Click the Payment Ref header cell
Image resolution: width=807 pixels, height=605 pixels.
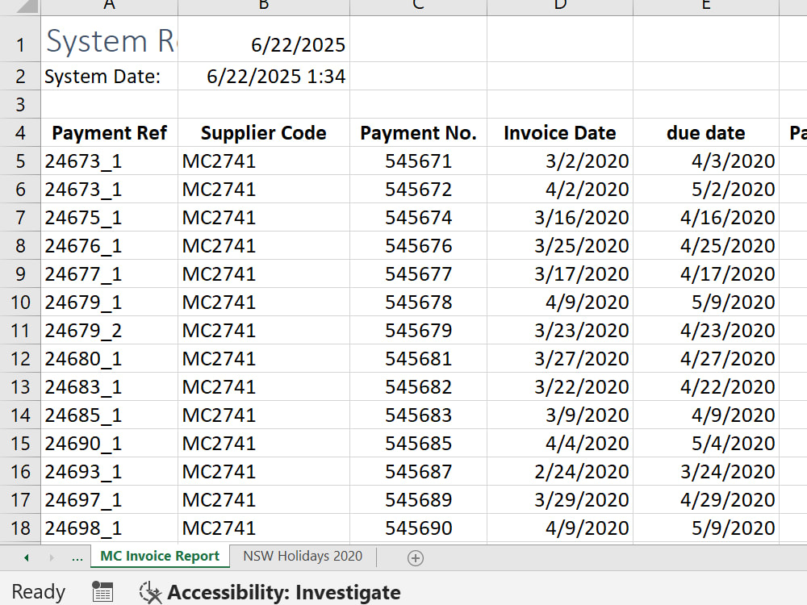click(x=109, y=133)
